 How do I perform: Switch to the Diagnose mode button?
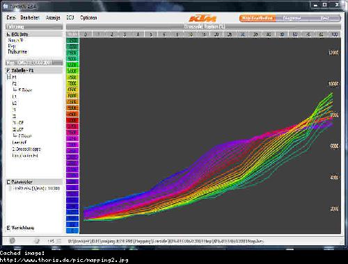point(292,18)
